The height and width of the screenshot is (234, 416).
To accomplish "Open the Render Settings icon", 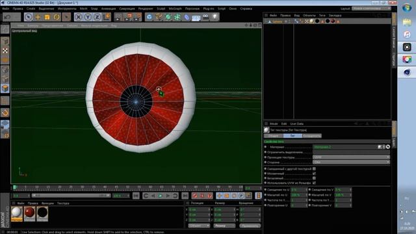I will [137, 17].
